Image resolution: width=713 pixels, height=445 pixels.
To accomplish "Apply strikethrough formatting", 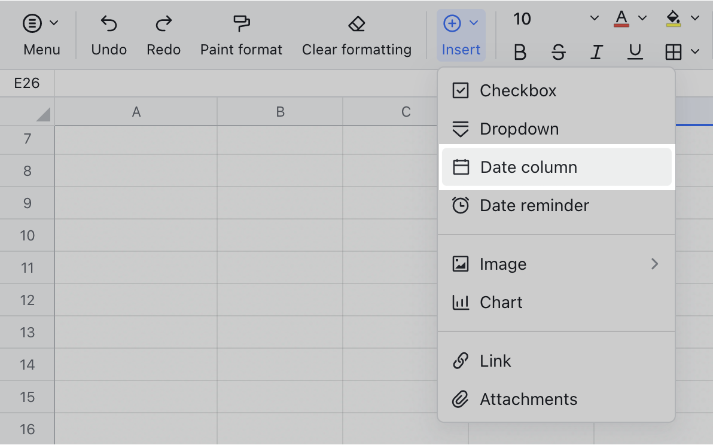I will (x=558, y=52).
